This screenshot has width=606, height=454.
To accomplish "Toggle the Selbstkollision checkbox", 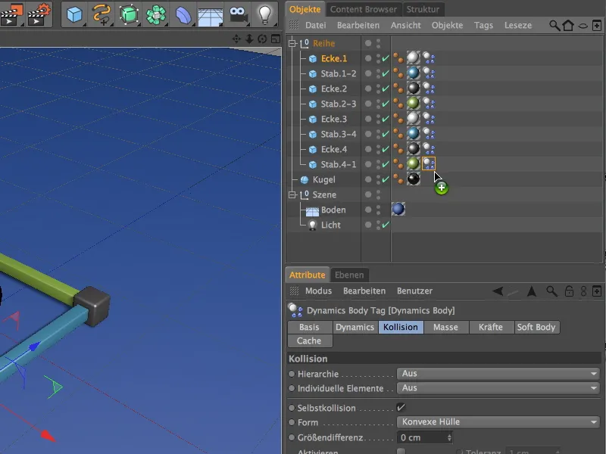I will [x=401, y=408].
